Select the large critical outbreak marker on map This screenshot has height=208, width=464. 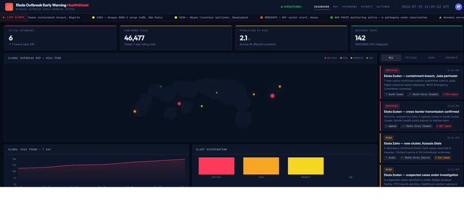point(272,96)
